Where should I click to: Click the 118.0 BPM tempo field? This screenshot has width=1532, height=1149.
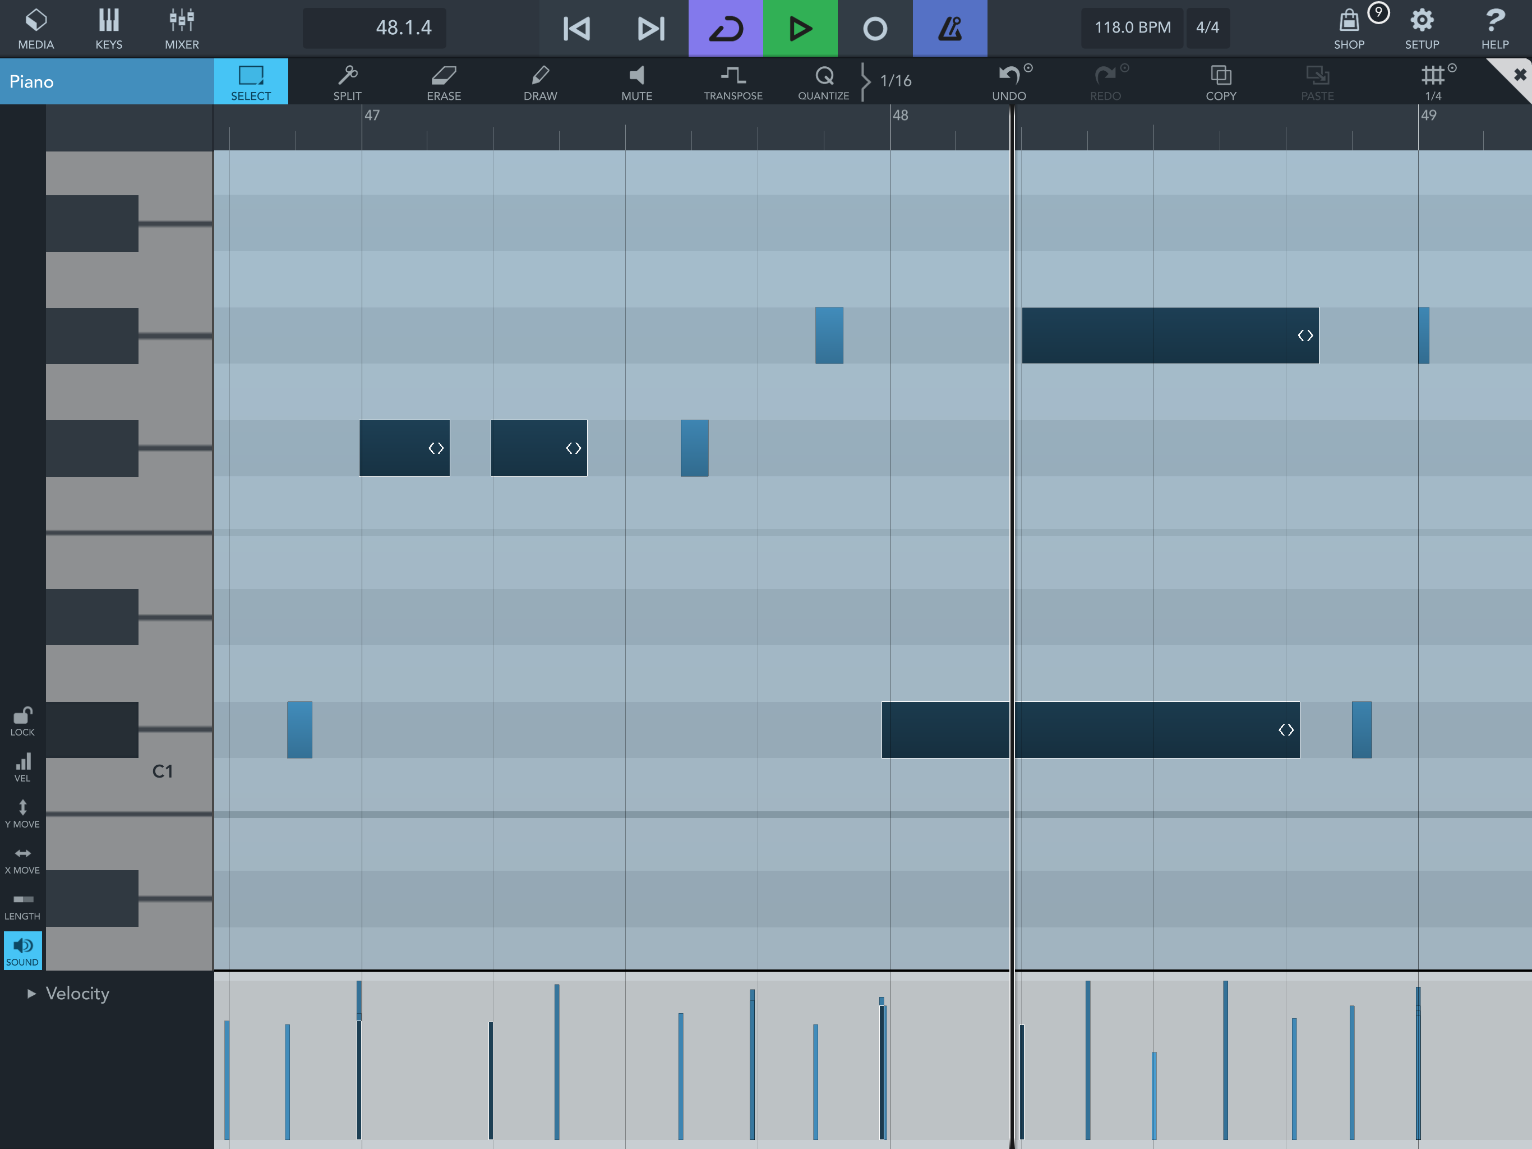point(1132,27)
